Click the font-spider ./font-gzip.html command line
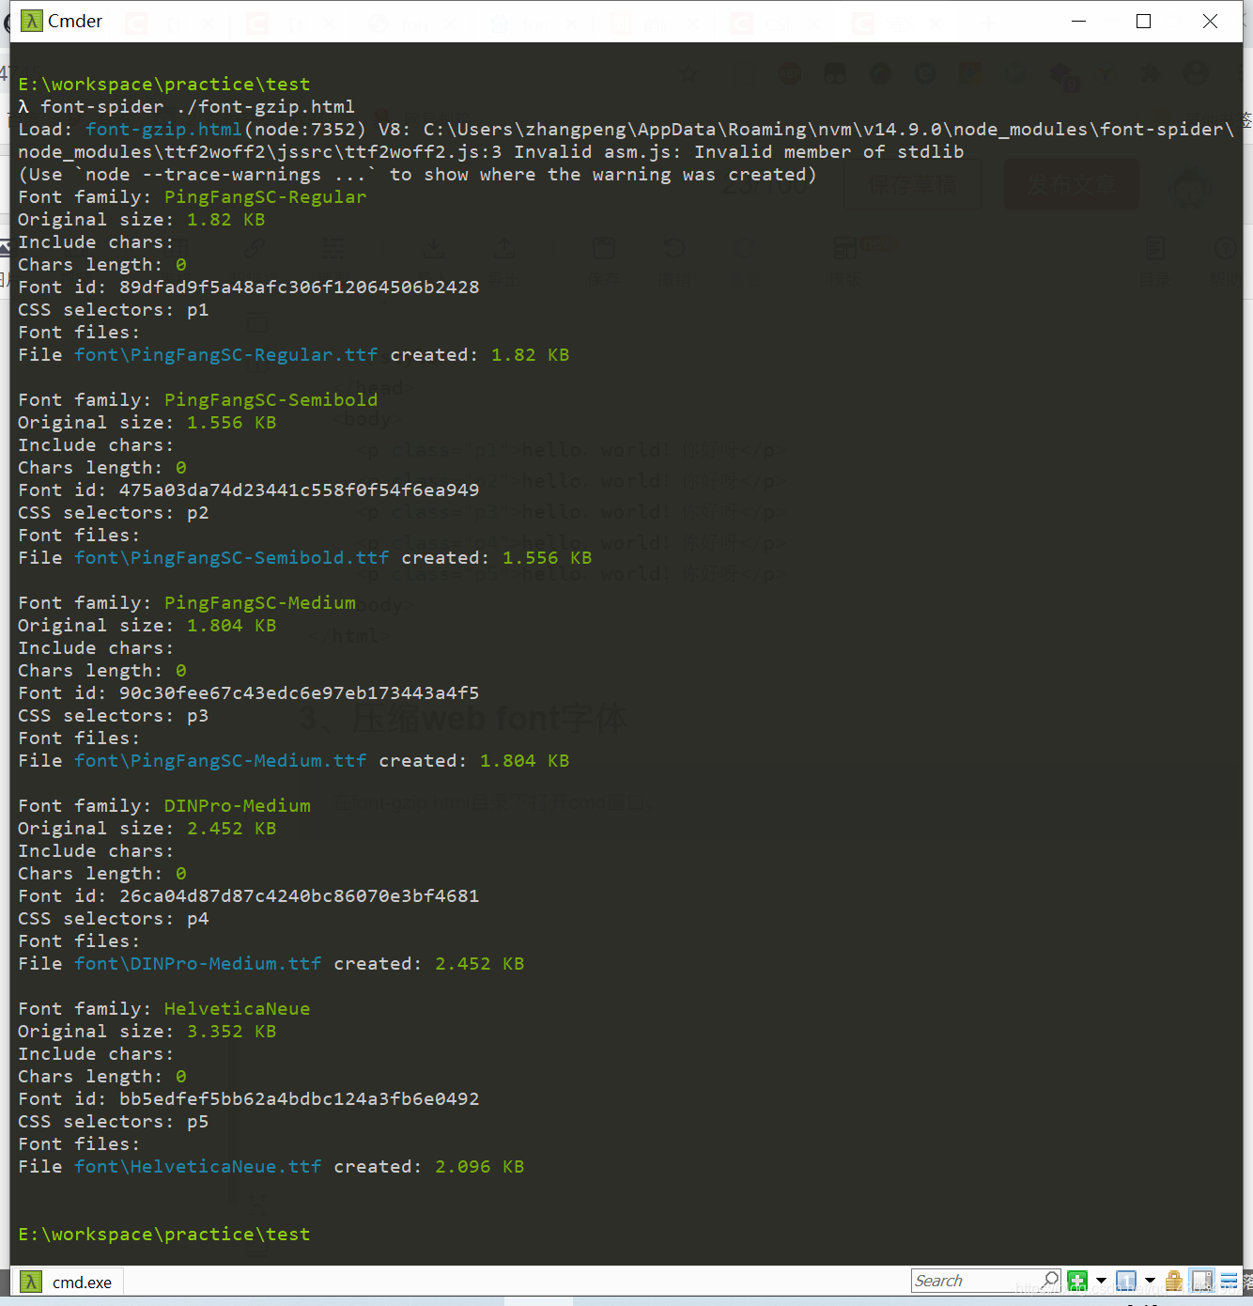 (197, 106)
